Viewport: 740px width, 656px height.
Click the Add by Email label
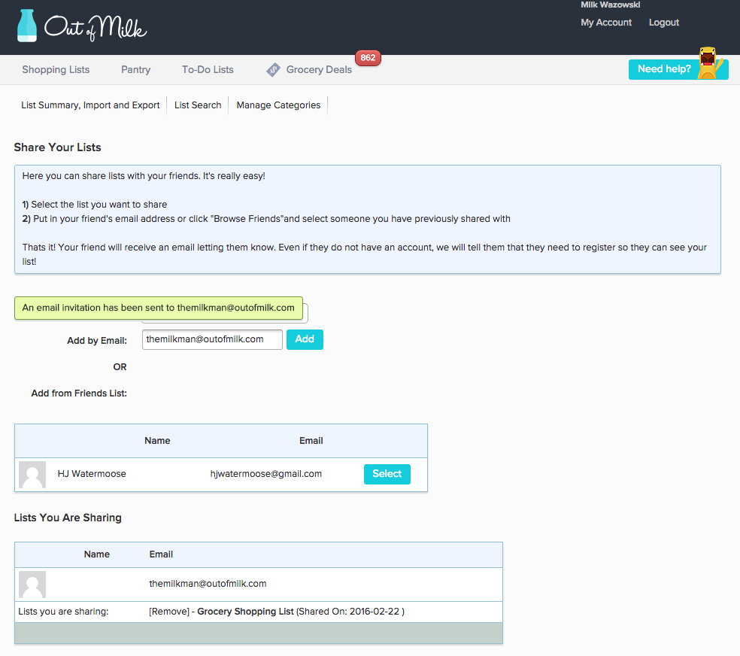[x=97, y=341]
